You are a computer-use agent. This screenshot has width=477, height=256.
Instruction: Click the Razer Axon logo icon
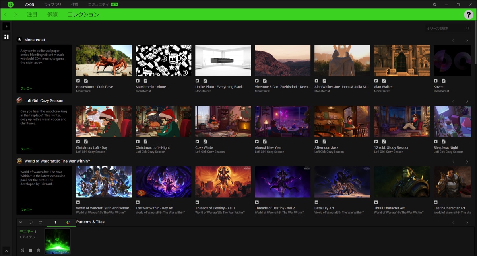[10, 5]
